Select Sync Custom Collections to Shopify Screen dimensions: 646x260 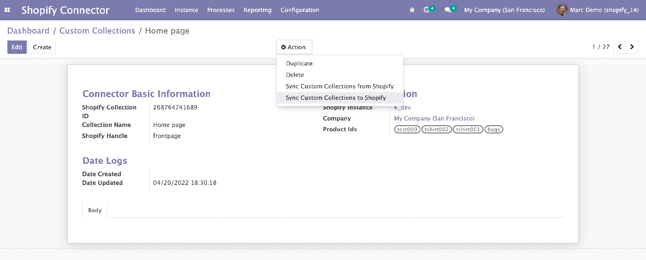tap(340, 98)
